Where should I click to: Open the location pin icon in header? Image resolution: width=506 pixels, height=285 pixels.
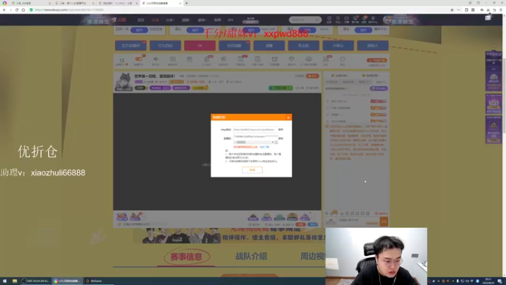click(x=373, y=20)
